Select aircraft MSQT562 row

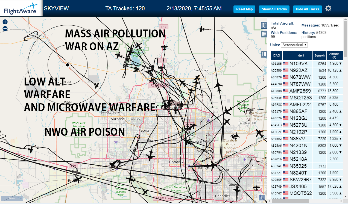click(306, 193)
